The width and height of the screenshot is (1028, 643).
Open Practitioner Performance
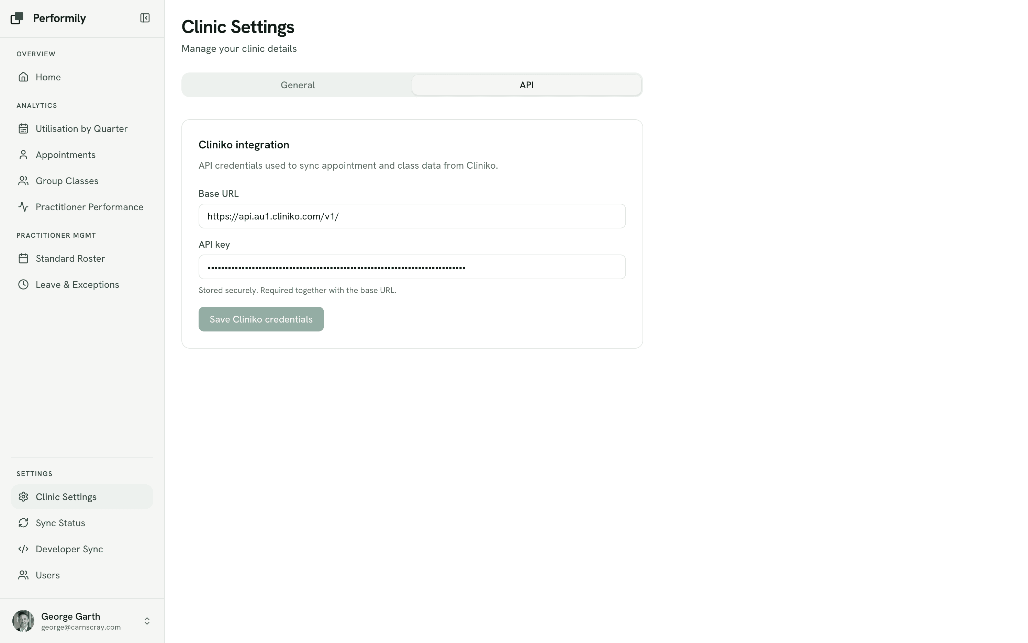82,207
